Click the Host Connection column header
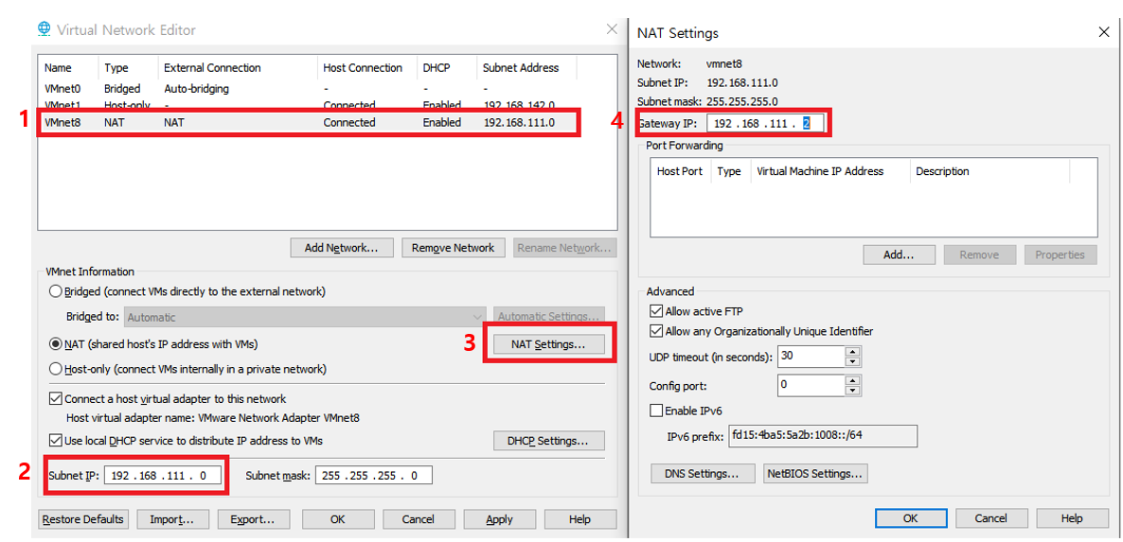This screenshot has width=1123, height=542. click(x=366, y=68)
